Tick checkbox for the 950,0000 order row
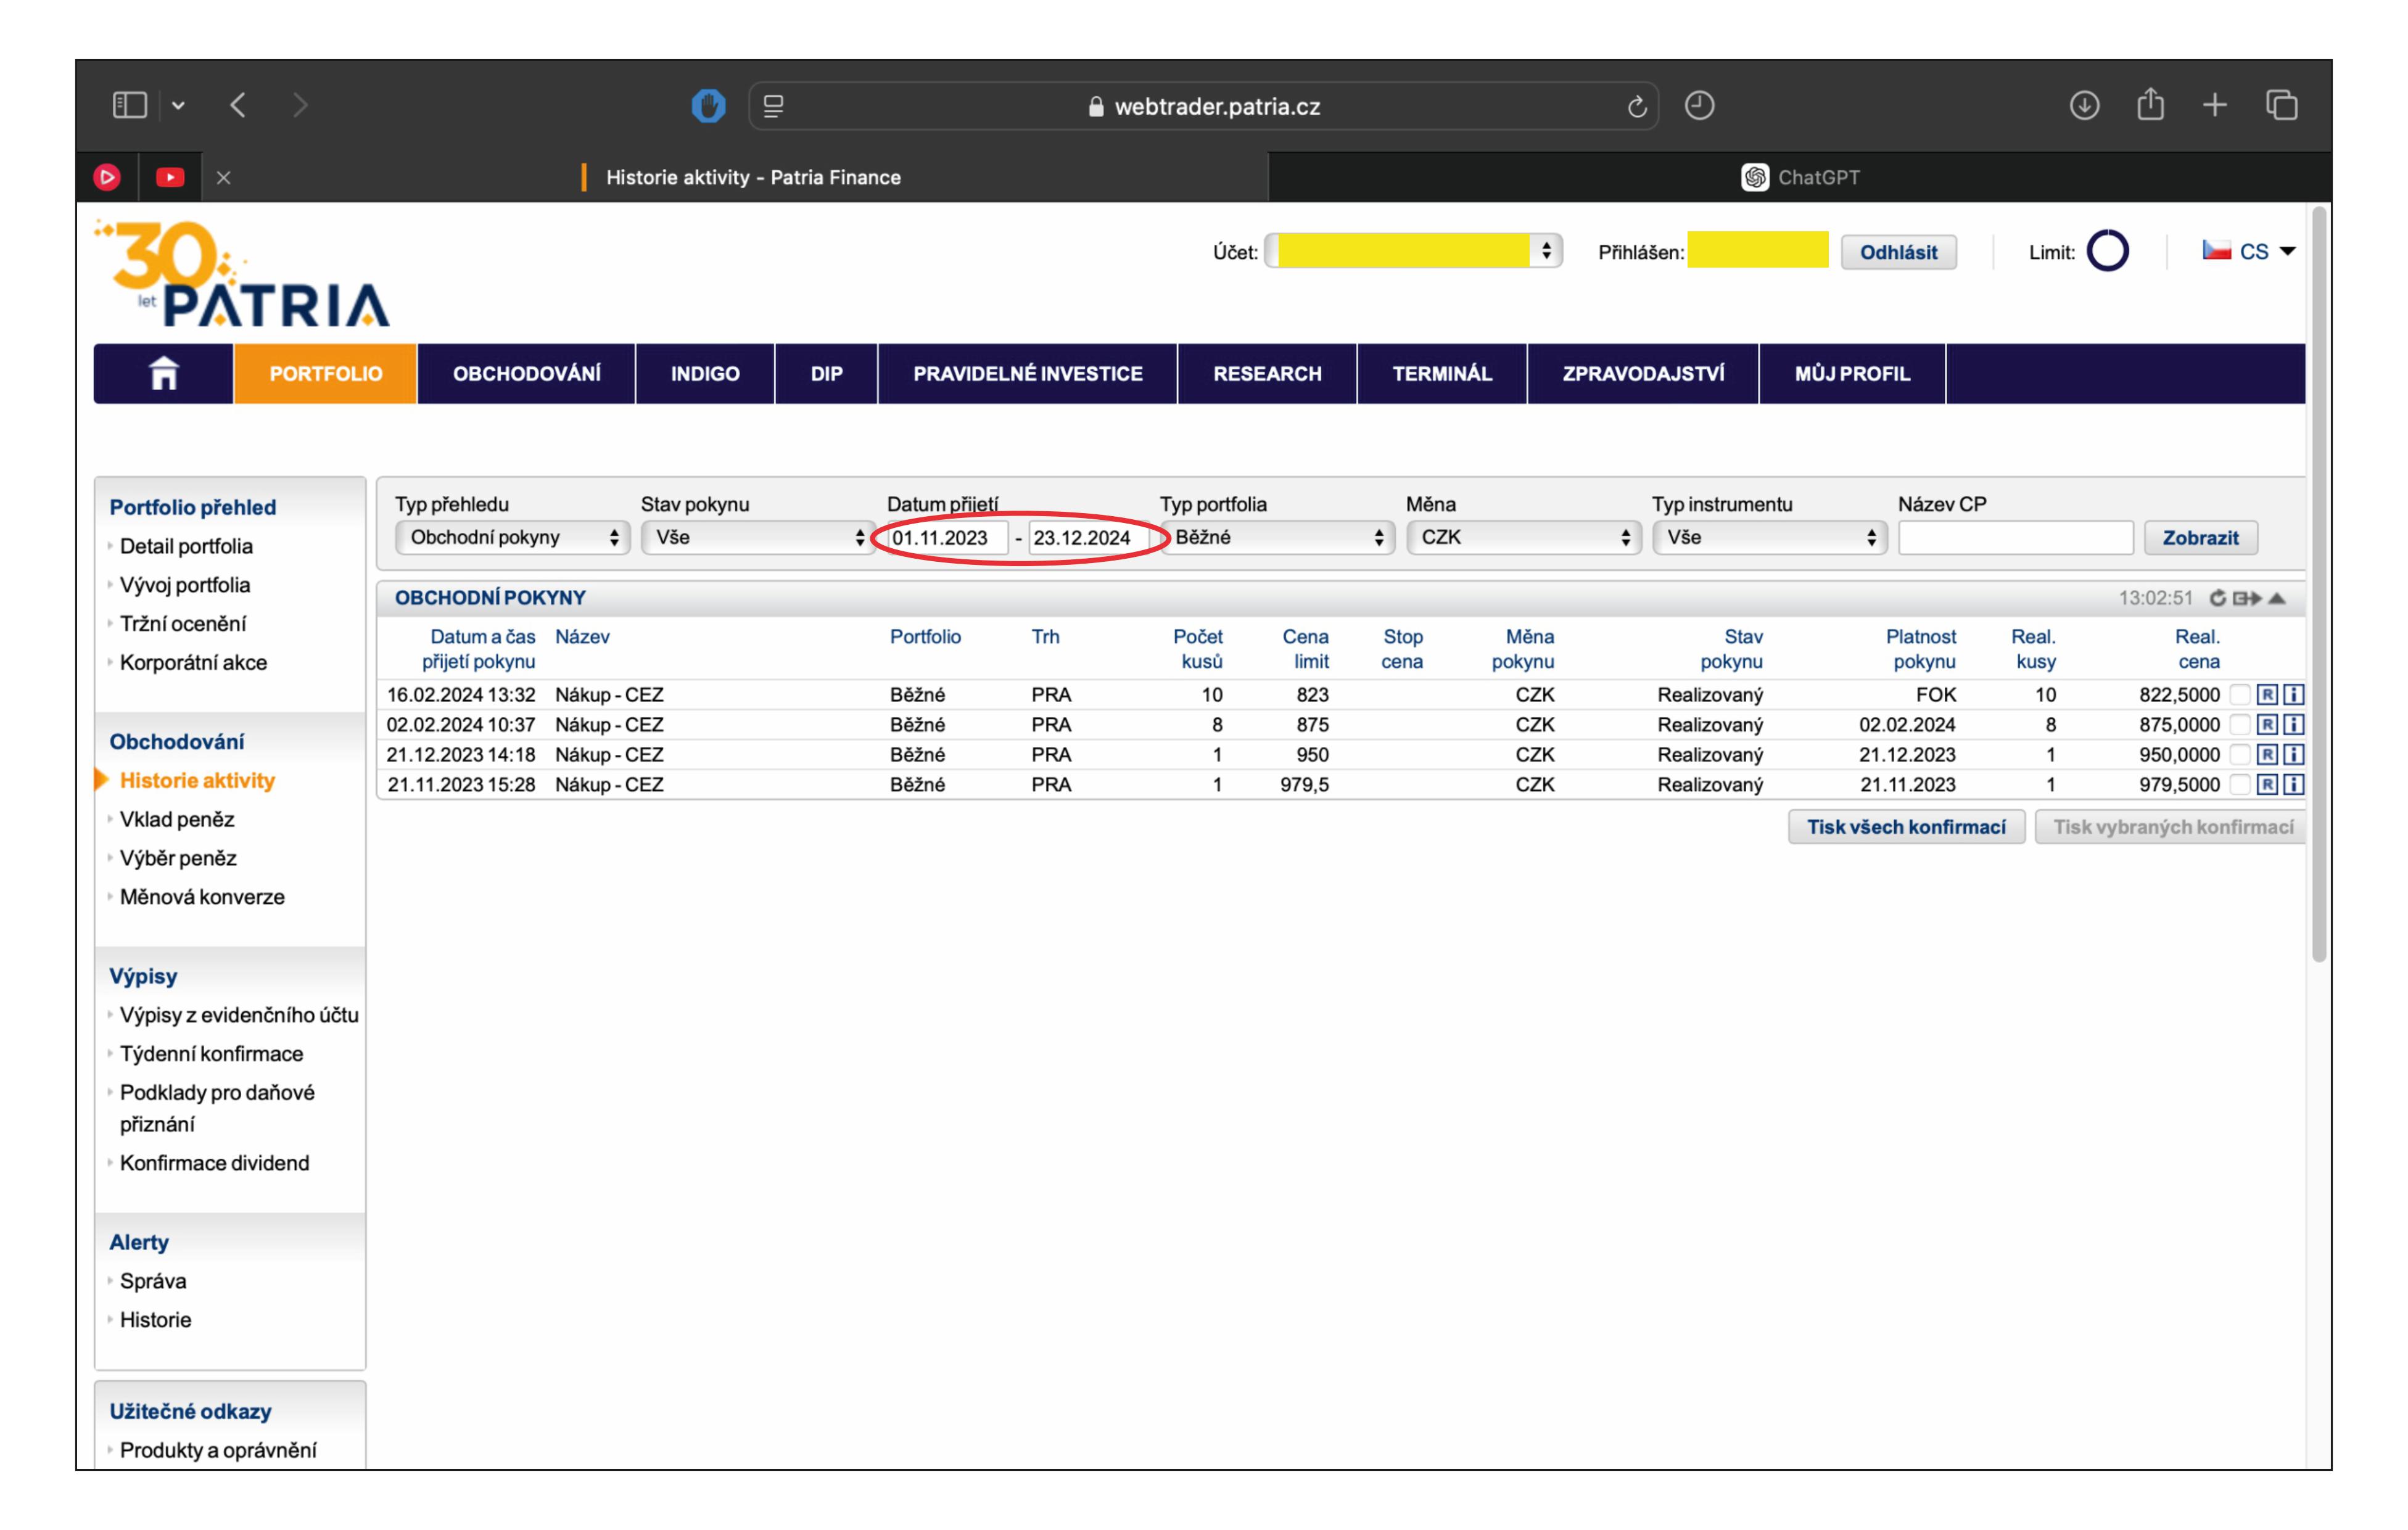The height and width of the screenshot is (1530, 2408). pyautogui.click(x=2240, y=755)
